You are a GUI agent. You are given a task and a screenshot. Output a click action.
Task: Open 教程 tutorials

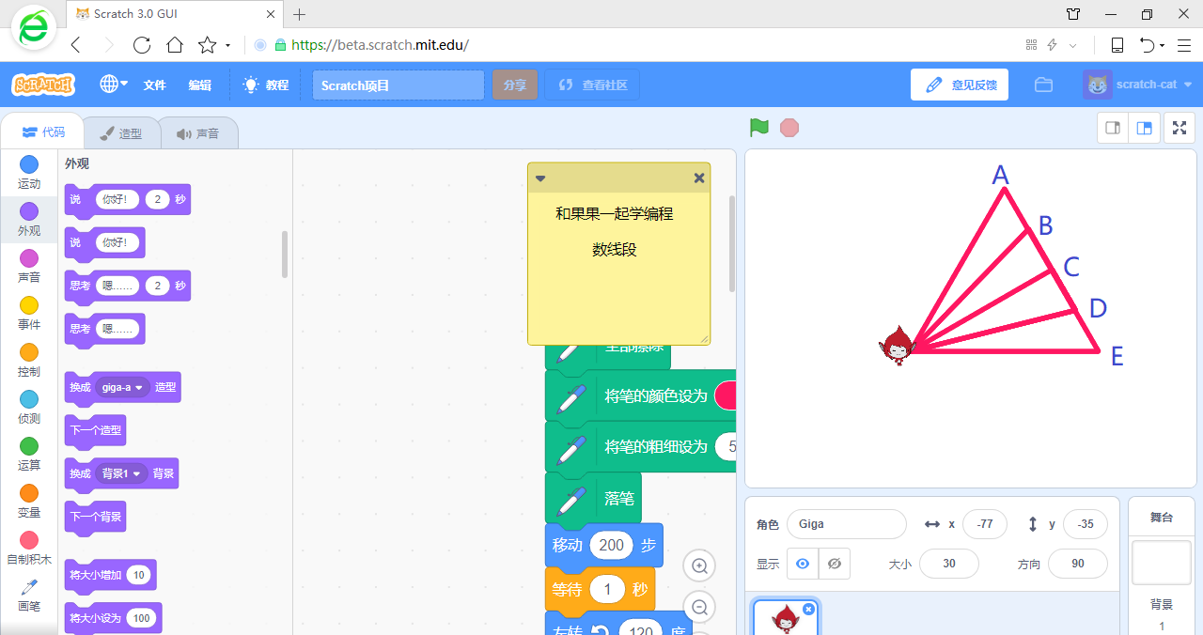click(x=266, y=85)
